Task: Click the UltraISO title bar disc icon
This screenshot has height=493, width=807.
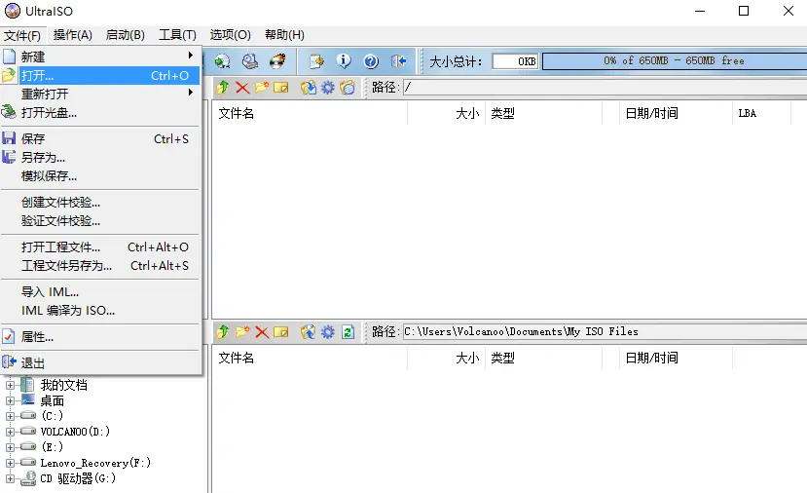Action: point(13,11)
